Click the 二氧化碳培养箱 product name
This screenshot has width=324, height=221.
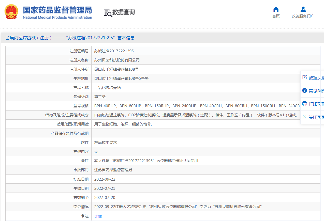point(108,88)
